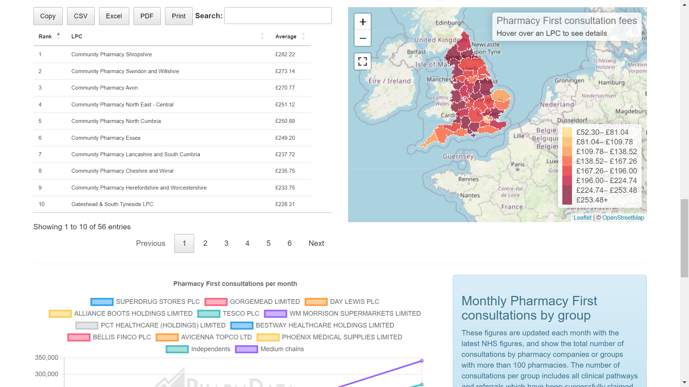Click the scrollbar down arrow
Viewport: 689px width, 387px height.
click(685, 382)
